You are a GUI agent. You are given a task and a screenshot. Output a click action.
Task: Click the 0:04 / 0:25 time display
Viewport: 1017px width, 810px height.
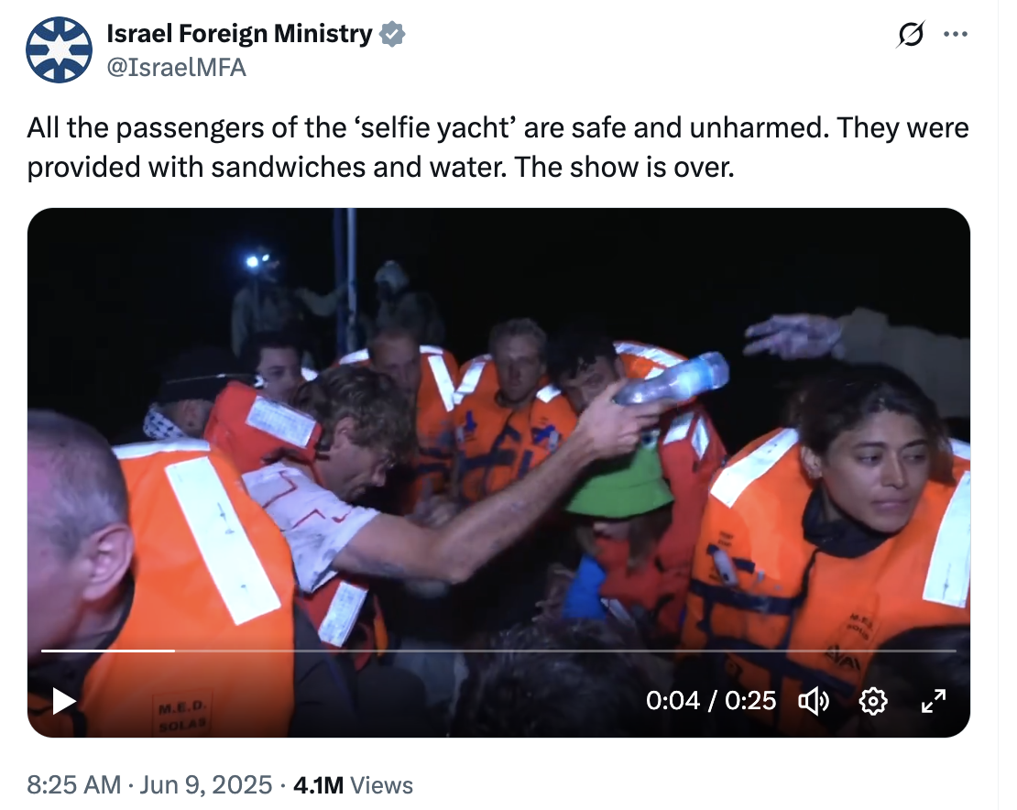(711, 700)
